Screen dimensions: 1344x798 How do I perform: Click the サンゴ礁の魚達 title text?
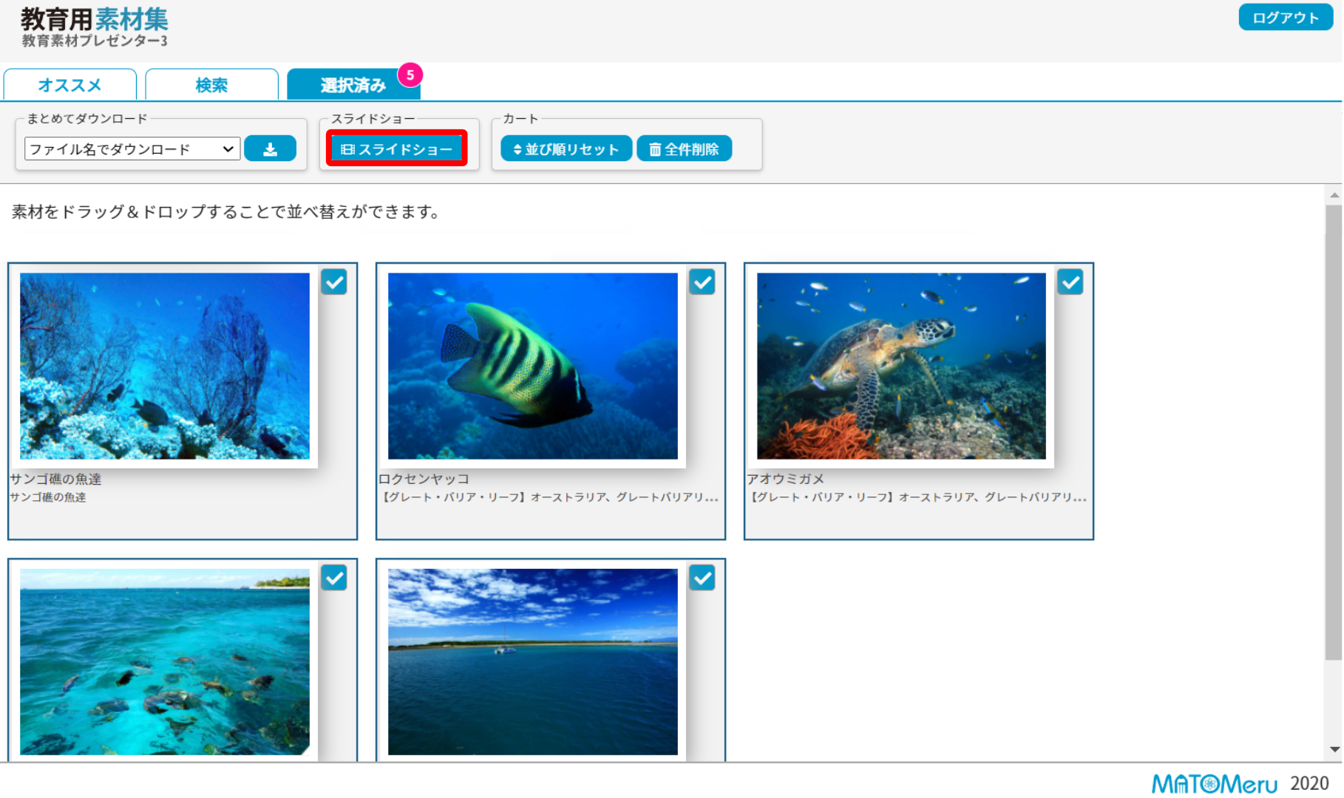(55, 479)
